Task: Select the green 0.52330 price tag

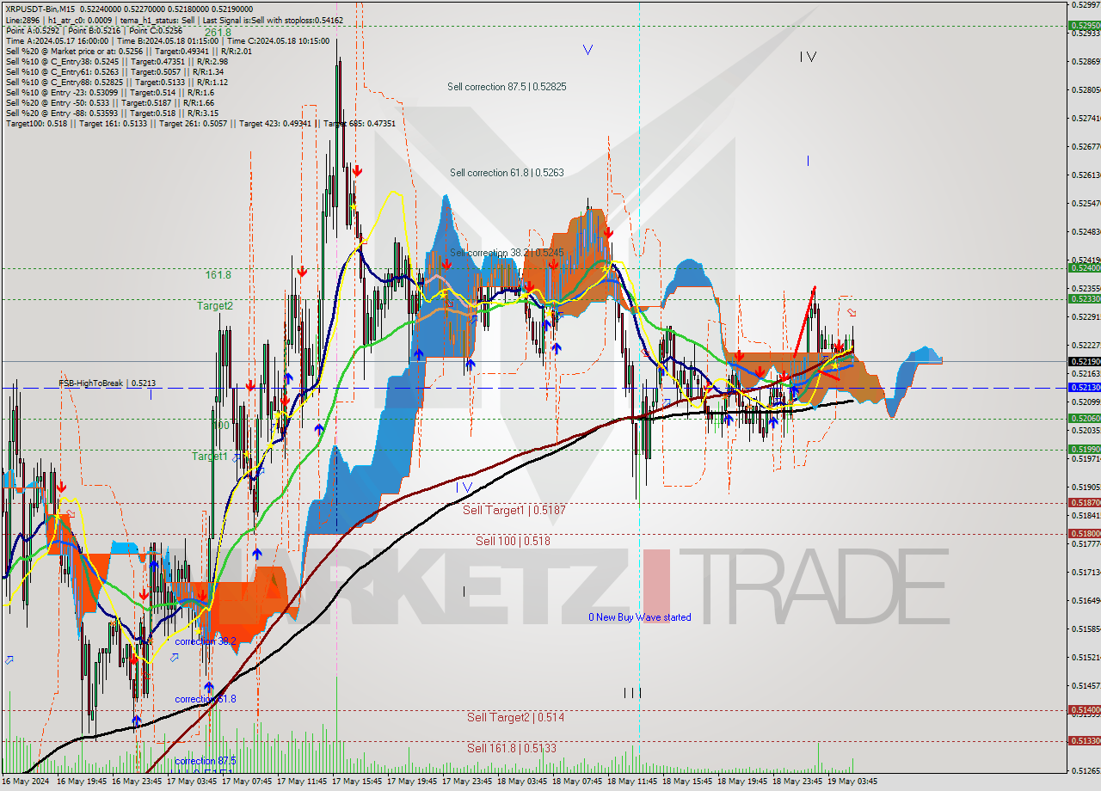Action: point(1085,299)
